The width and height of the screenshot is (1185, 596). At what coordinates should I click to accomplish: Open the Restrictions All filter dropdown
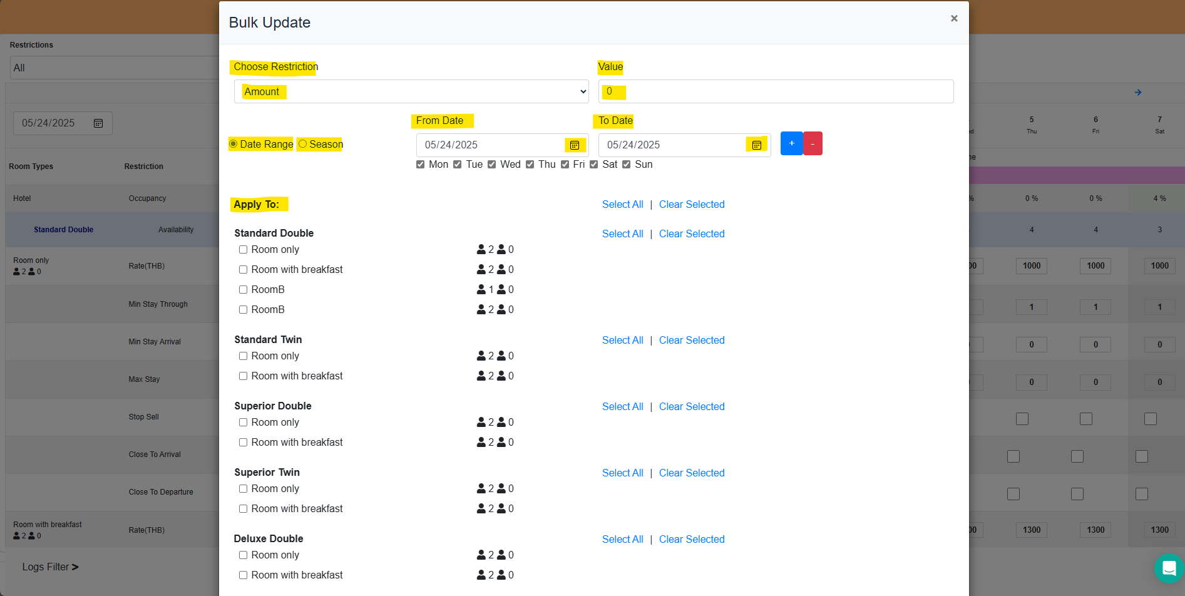113,68
